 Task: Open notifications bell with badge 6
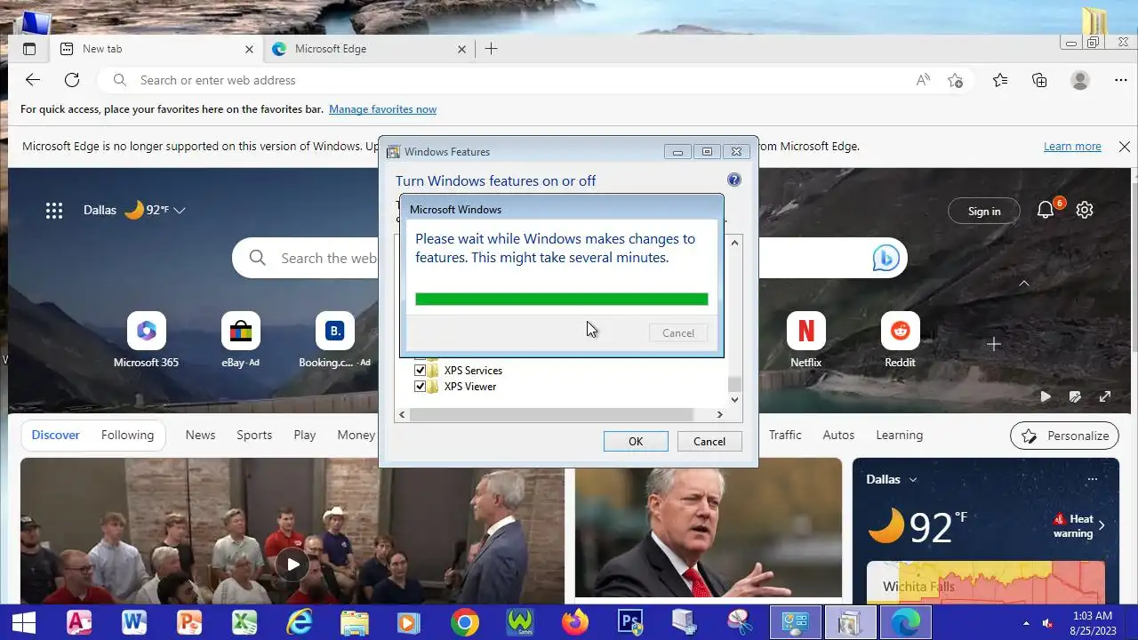coord(1046,211)
